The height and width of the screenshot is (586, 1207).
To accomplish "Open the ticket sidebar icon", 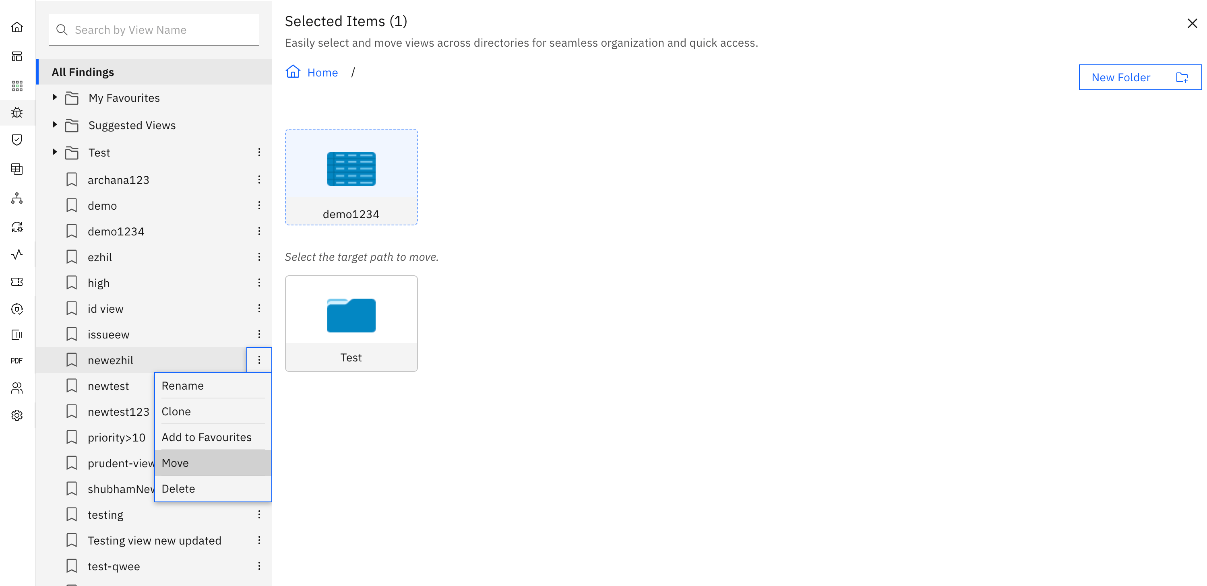I will pos(17,281).
